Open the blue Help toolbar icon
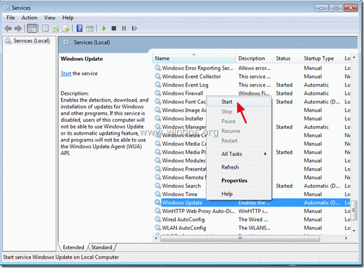This screenshot has width=364, height=268. 79,28
